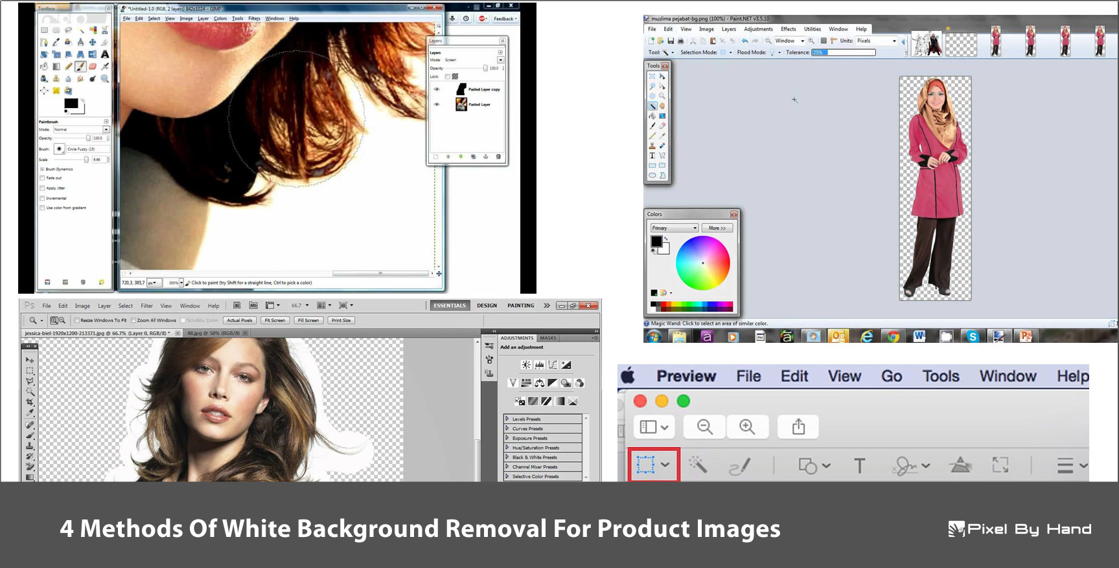The image size is (1119, 568).
Task: Click GIMP foreground color black swatch
Action: click(x=71, y=103)
